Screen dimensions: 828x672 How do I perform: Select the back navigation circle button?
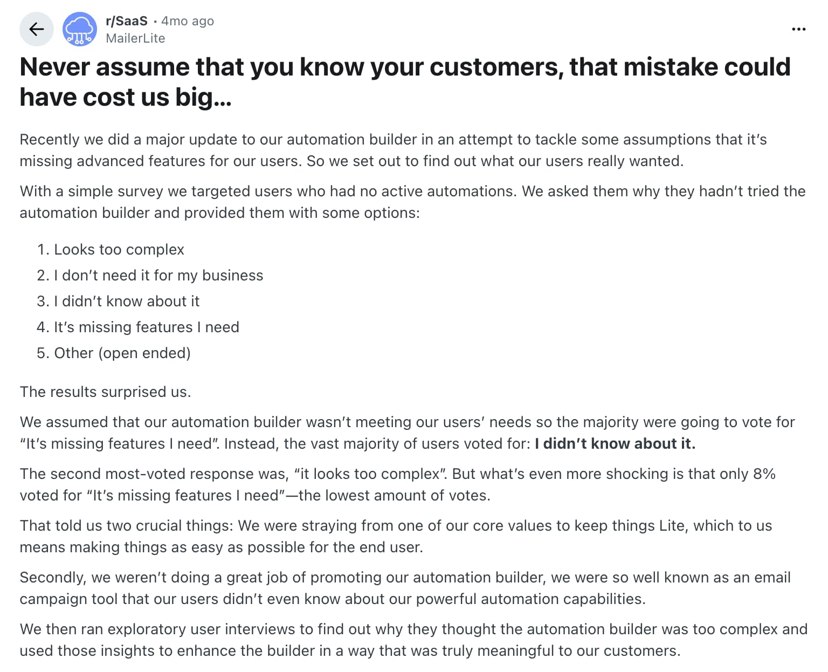(36, 29)
